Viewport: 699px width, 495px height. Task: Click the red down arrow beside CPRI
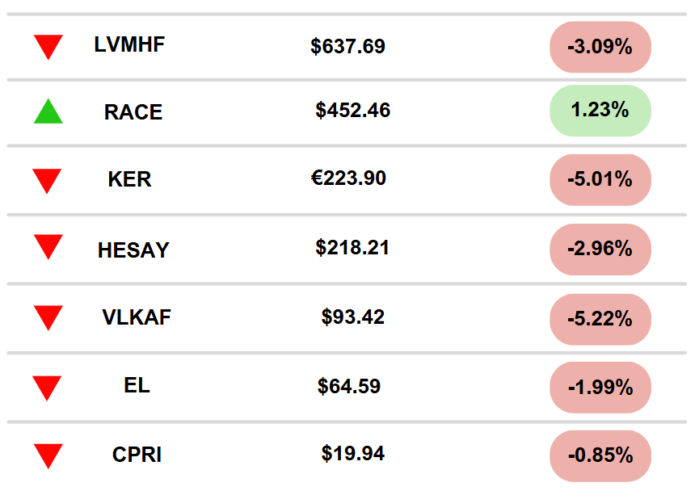48,456
